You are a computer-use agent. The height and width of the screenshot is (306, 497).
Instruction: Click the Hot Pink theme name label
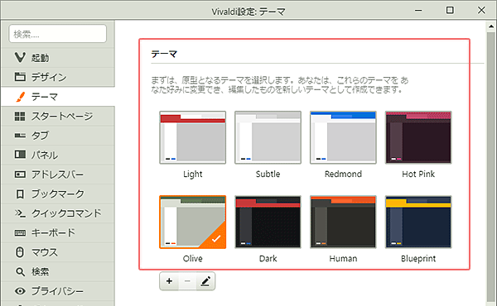click(418, 174)
